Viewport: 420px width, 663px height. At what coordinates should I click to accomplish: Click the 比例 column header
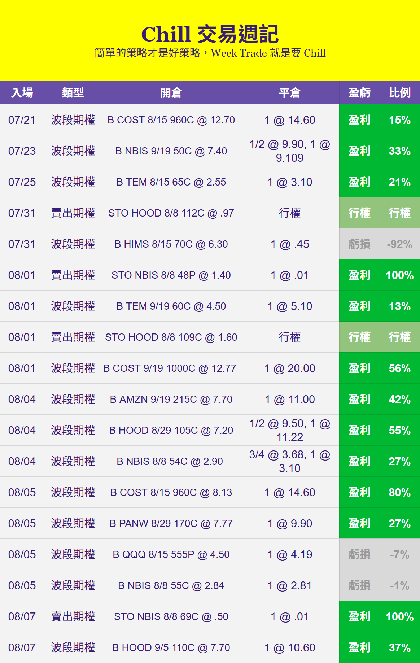pos(399,93)
